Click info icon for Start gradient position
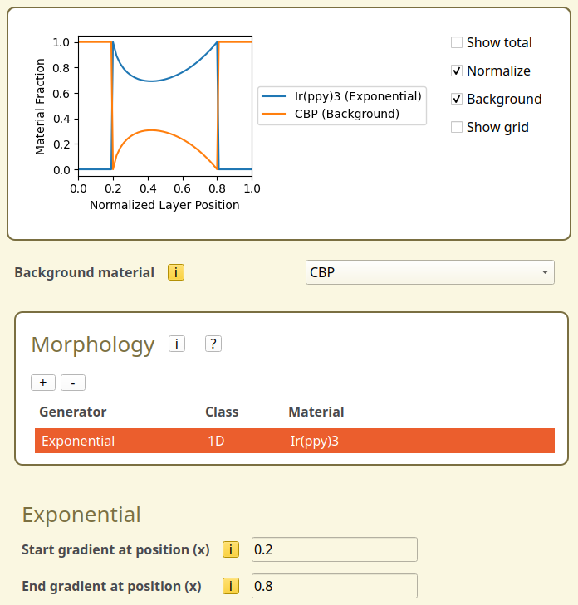 point(232,549)
